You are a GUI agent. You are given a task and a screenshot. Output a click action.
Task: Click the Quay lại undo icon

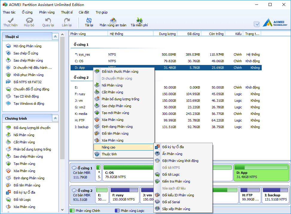(x=48, y=20)
